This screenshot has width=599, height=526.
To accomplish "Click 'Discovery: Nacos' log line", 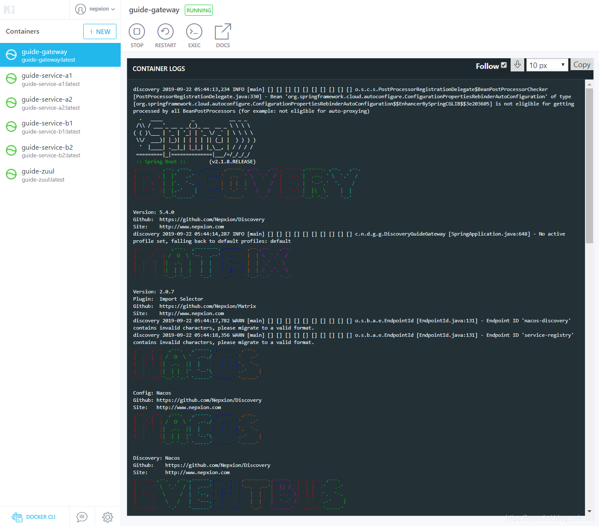I will click(156, 458).
